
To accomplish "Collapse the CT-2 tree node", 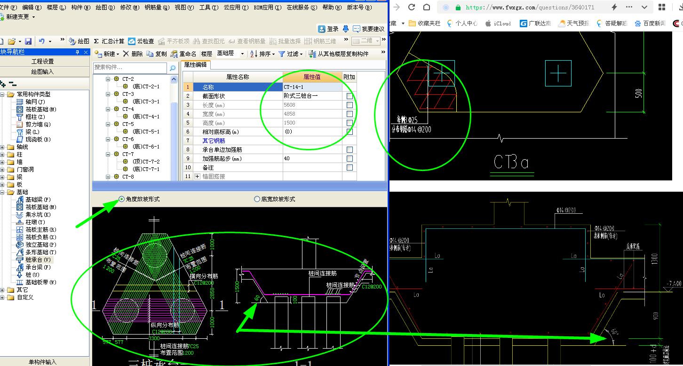I will pos(108,79).
